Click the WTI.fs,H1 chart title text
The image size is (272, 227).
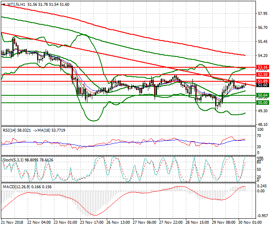pos(16,5)
